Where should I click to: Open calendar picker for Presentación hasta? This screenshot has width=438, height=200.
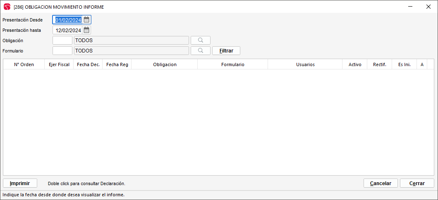click(x=86, y=30)
